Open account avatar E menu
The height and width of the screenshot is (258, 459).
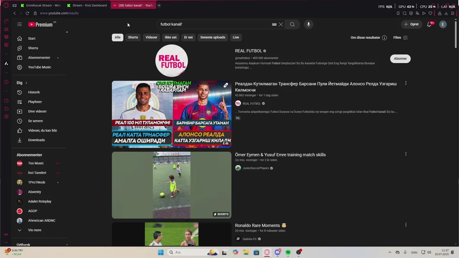pyautogui.click(x=443, y=24)
